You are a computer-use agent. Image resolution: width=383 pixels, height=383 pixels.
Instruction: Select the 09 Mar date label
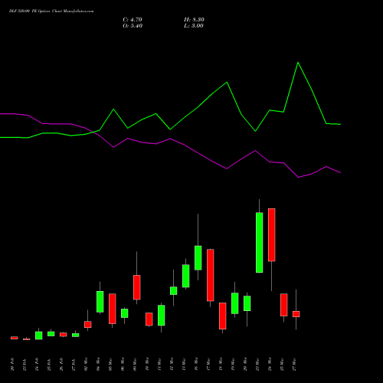pyautogui.click(x=135, y=364)
